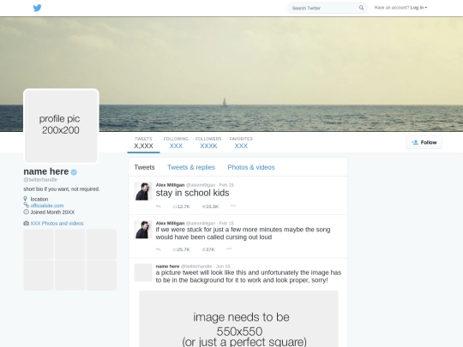Open last photo thumbnail in bottom row
The height and width of the screenshot is (347, 463).
click(101, 275)
